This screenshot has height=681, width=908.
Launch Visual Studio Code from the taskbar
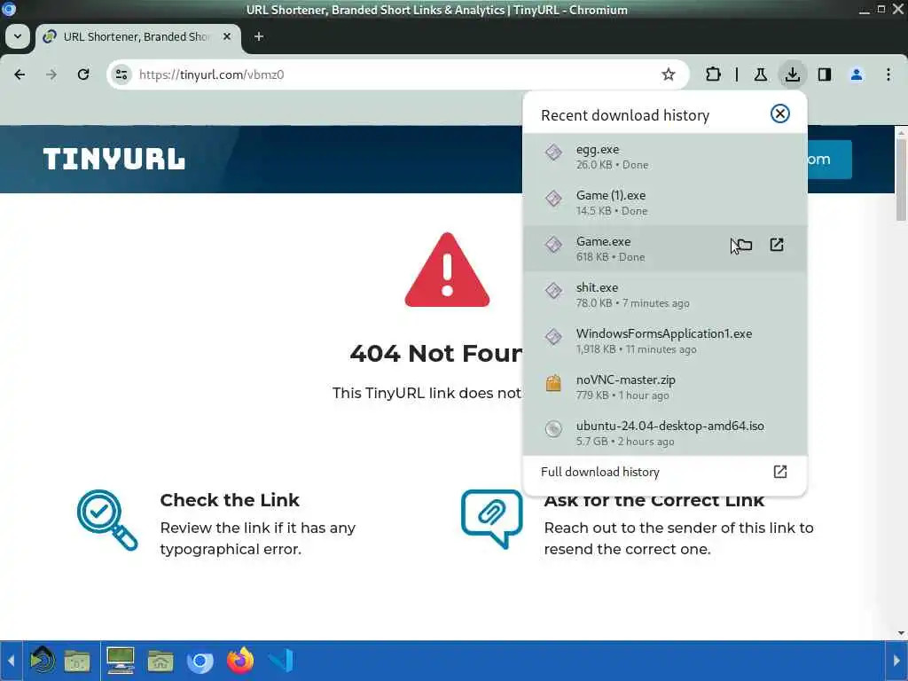[281, 661]
